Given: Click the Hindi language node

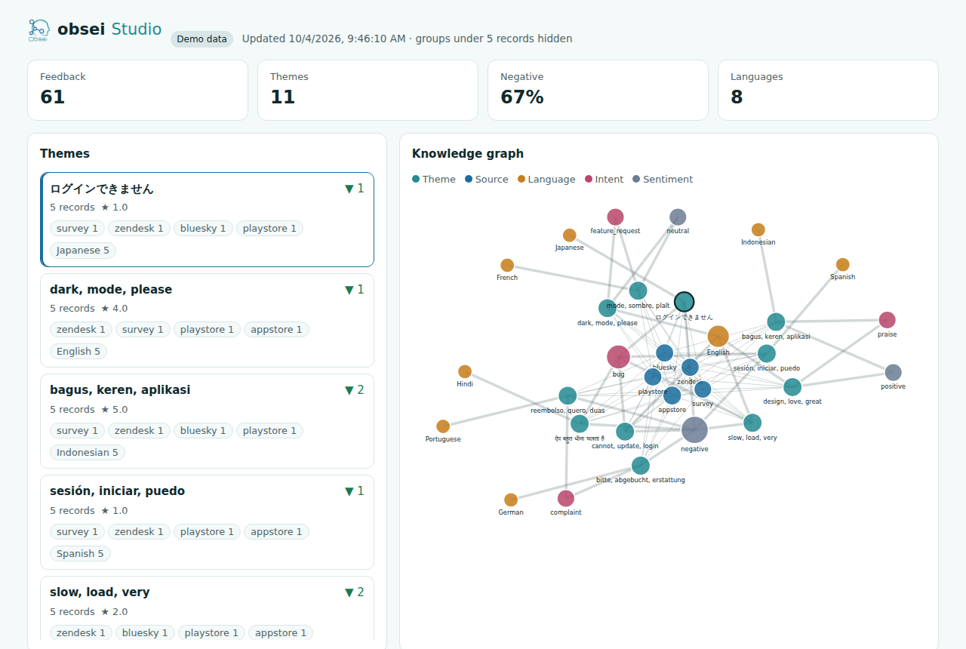Looking at the screenshot, I should (465, 371).
